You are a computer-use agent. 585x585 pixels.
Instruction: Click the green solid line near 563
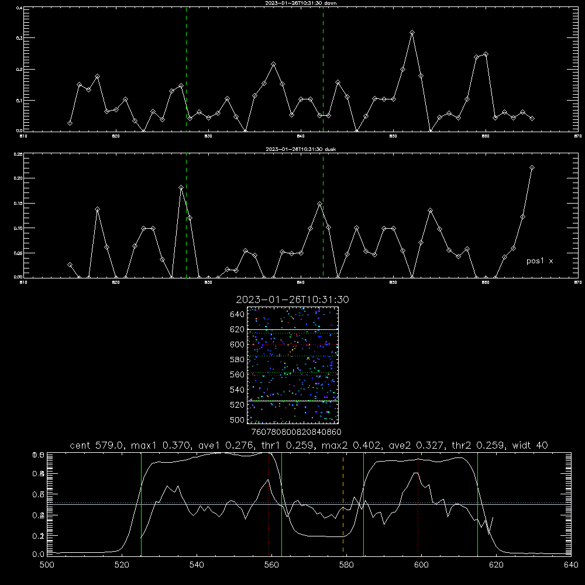click(x=282, y=504)
